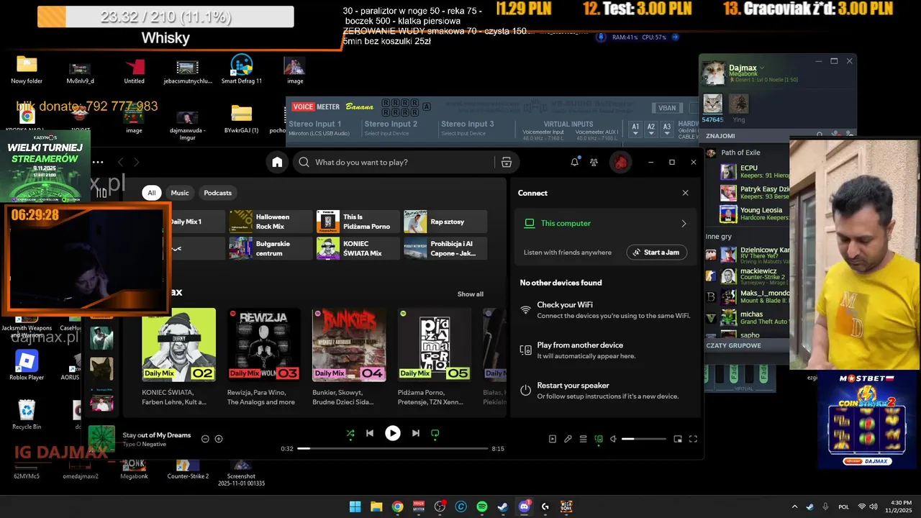Collapse the Path of Exile friends group
The height and width of the screenshot is (518, 921).
(x=740, y=153)
